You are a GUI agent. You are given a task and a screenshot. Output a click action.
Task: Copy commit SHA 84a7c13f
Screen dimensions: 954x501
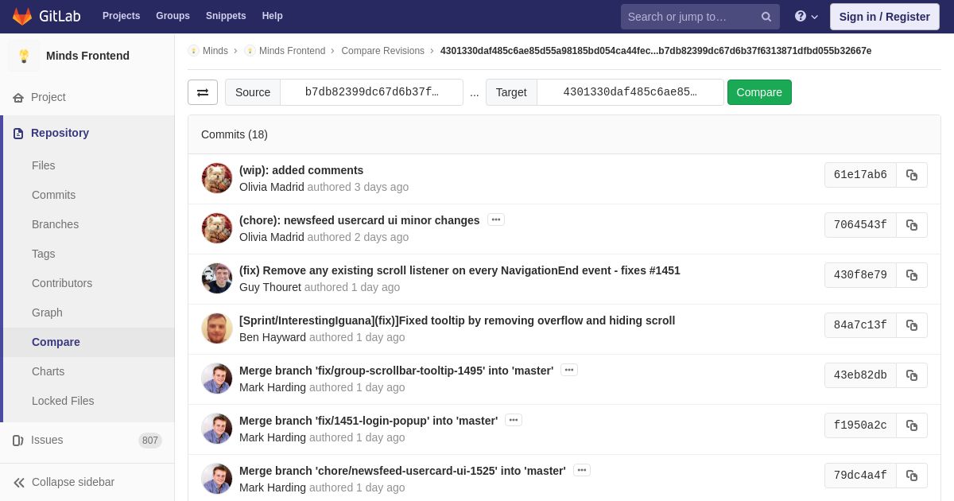(x=912, y=325)
